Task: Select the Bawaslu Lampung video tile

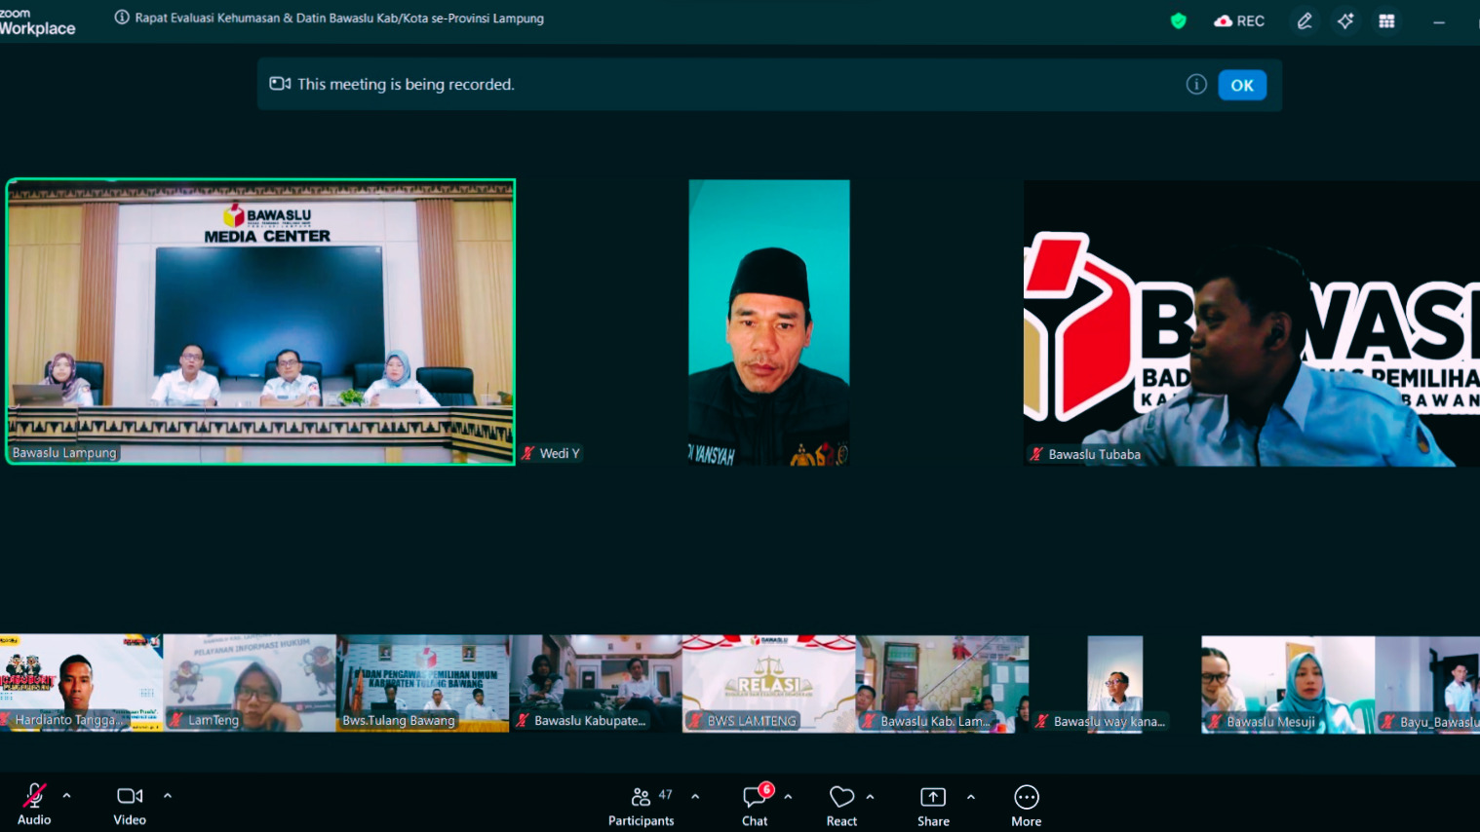Action: click(x=260, y=321)
